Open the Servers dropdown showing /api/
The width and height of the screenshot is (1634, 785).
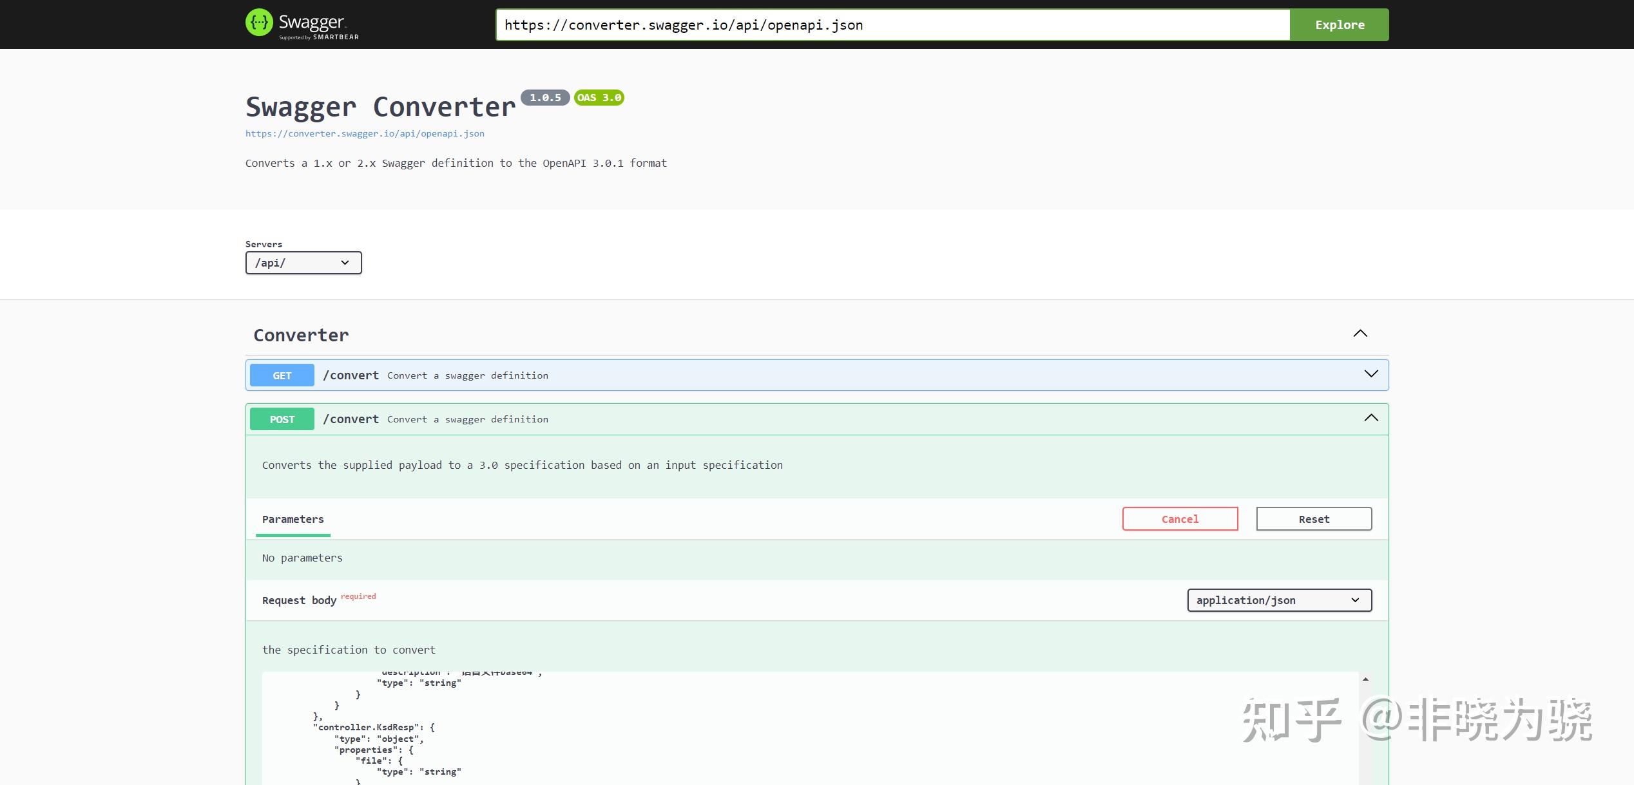[x=303, y=263]
